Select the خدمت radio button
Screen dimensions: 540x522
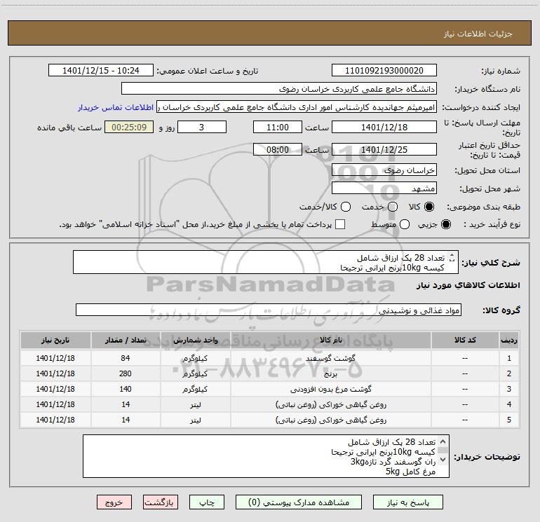pos(393,207)
